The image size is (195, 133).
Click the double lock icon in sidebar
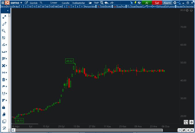(4, 114)
